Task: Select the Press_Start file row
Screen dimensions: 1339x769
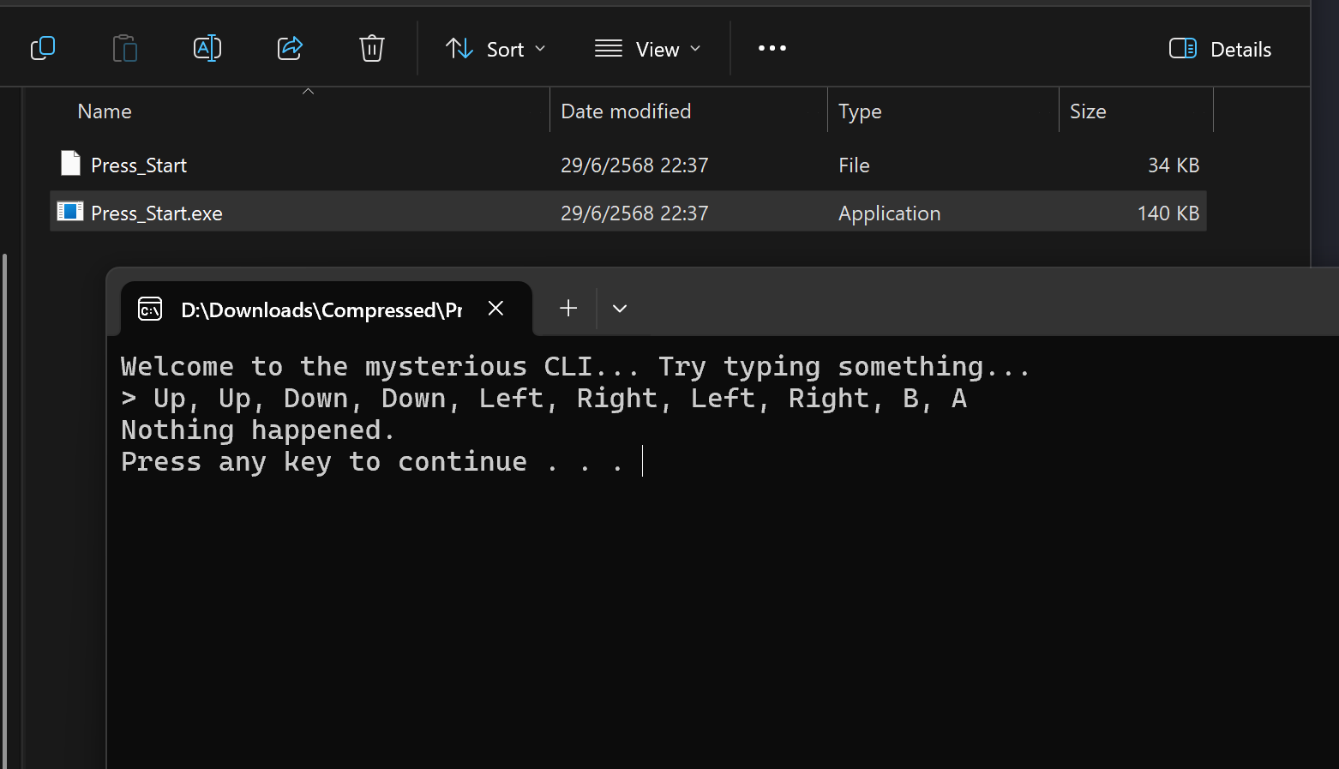Action: pyautogui.click(x=628, y=165)
